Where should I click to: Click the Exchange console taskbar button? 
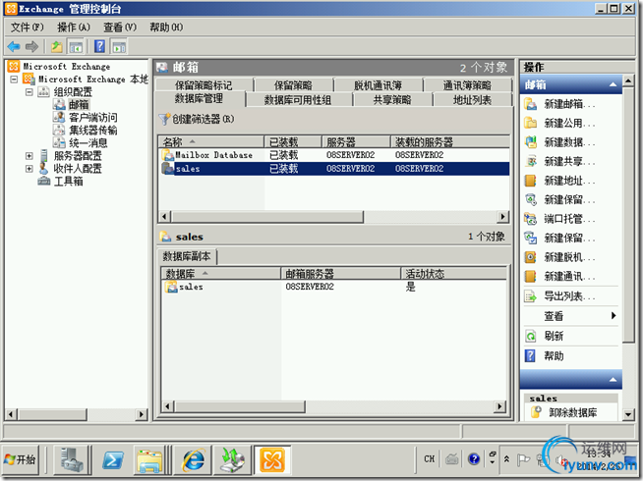click(x=273, y=459)
